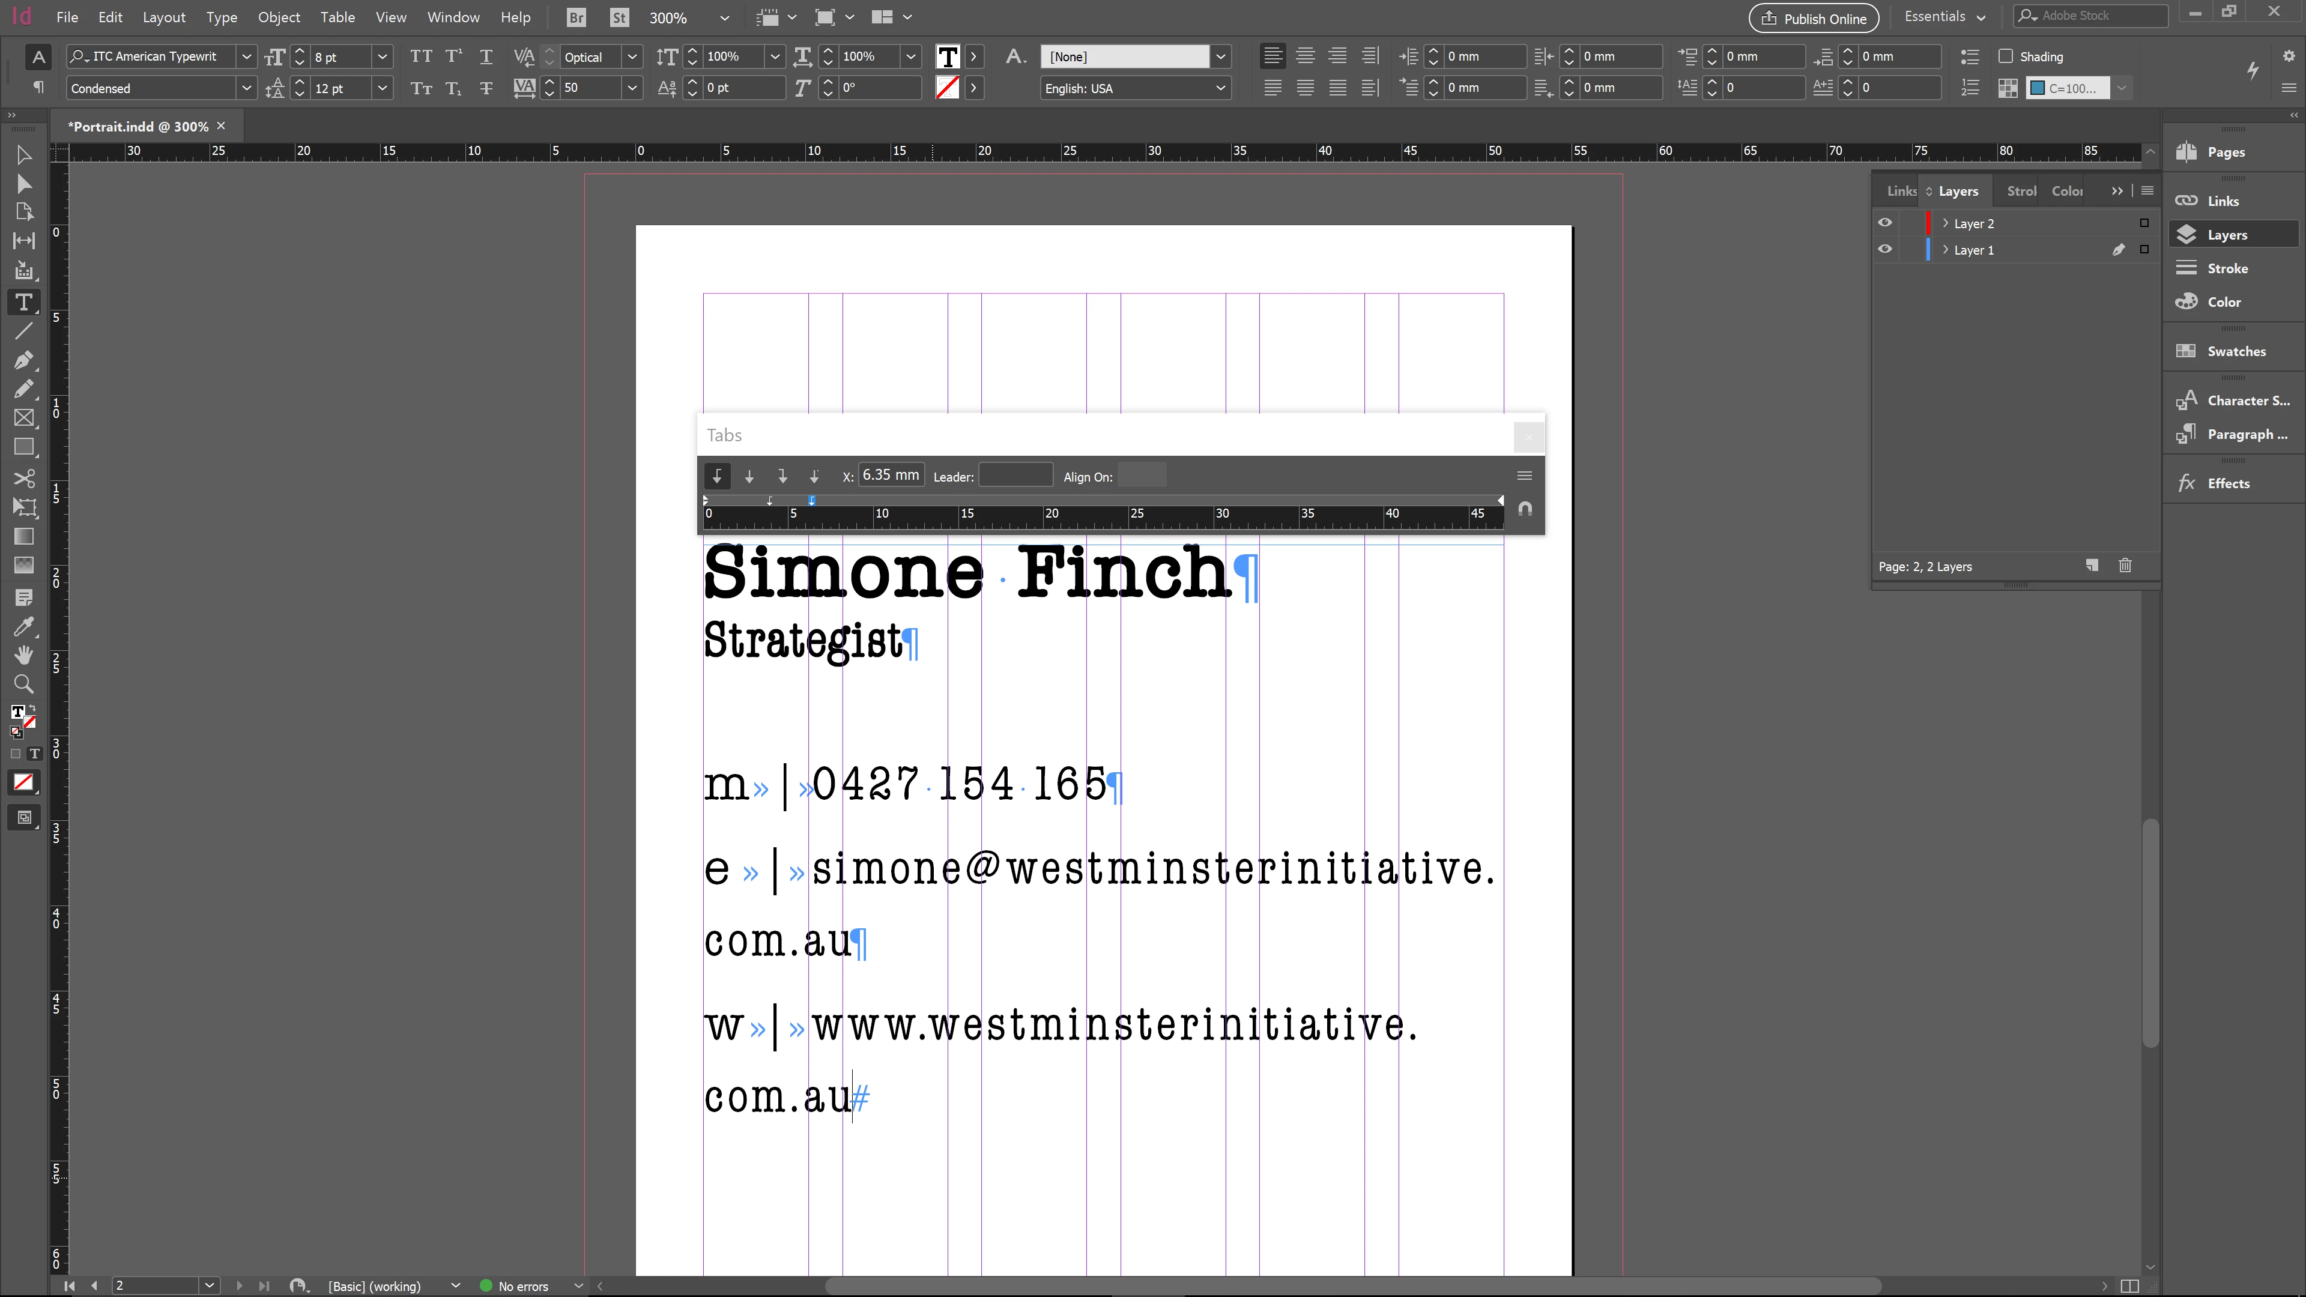Expand Layer 2 disclosure arrow
This screenshot has width=2306, height=1297.
coord(1945,223)
